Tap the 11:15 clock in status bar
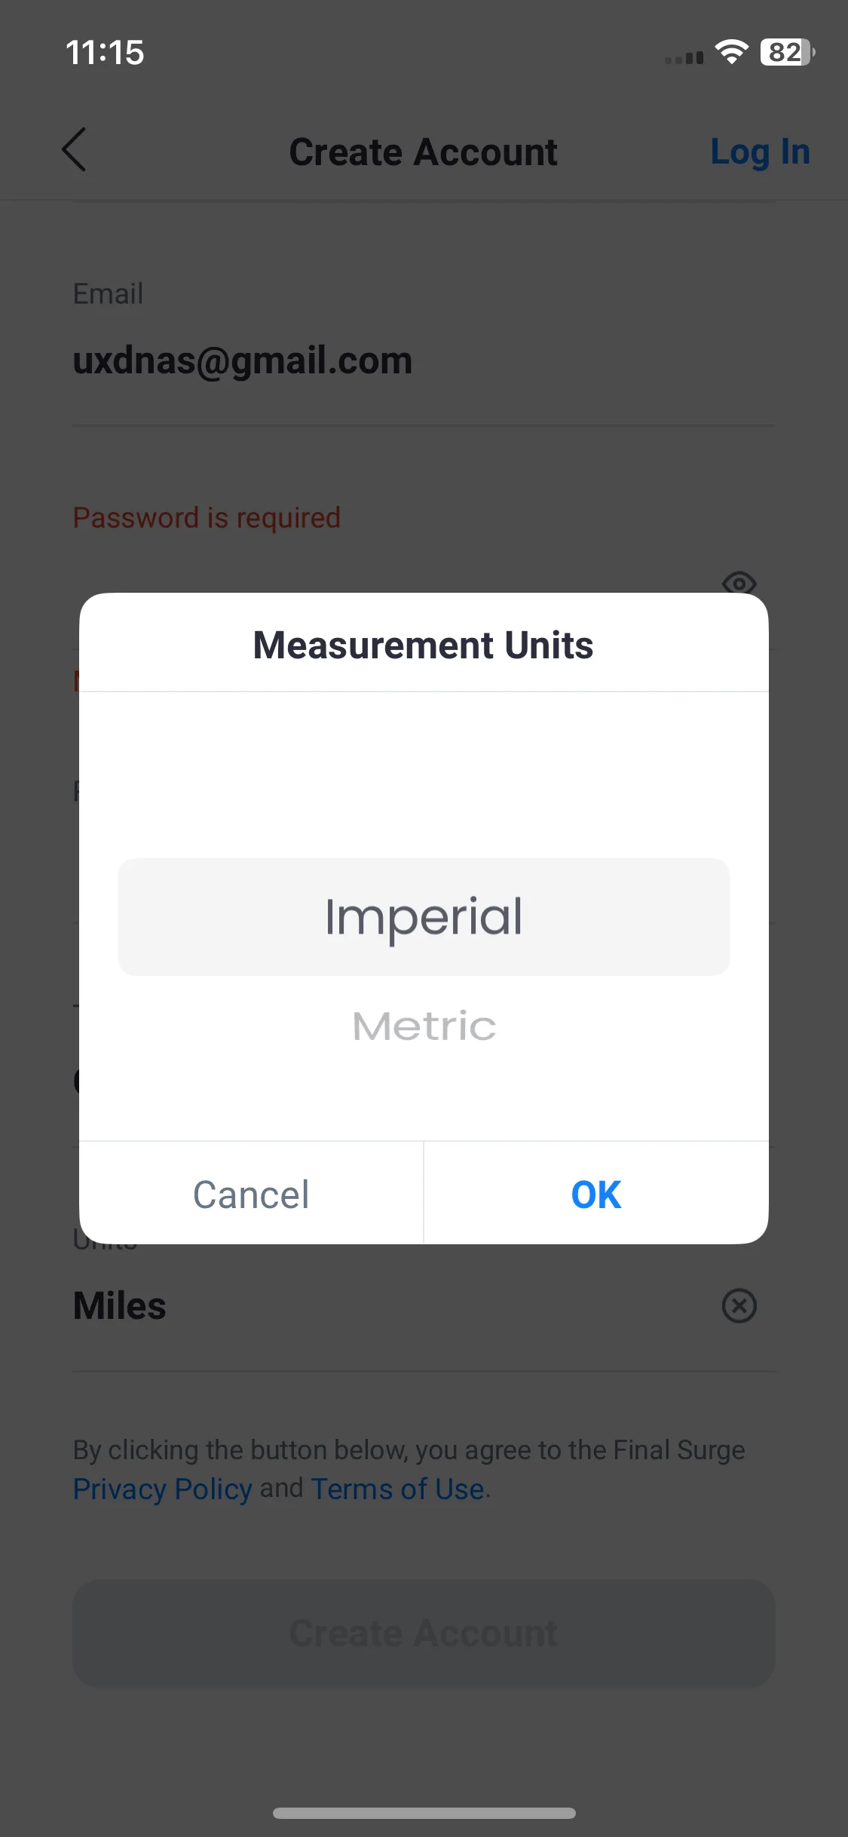848x1837 pixels. [x=105, y=53]
